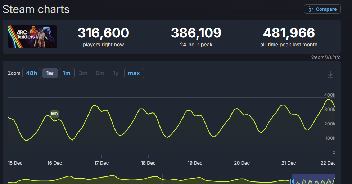Viewport: 352px width, 184px height.
Task: Open the ARC Raiders game thumbnail
Action: click(32, 37)
